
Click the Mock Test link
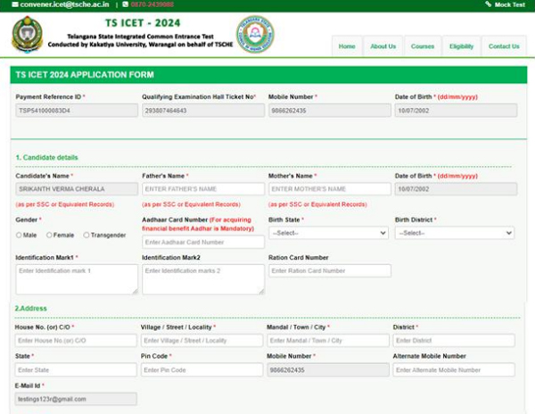510,4
